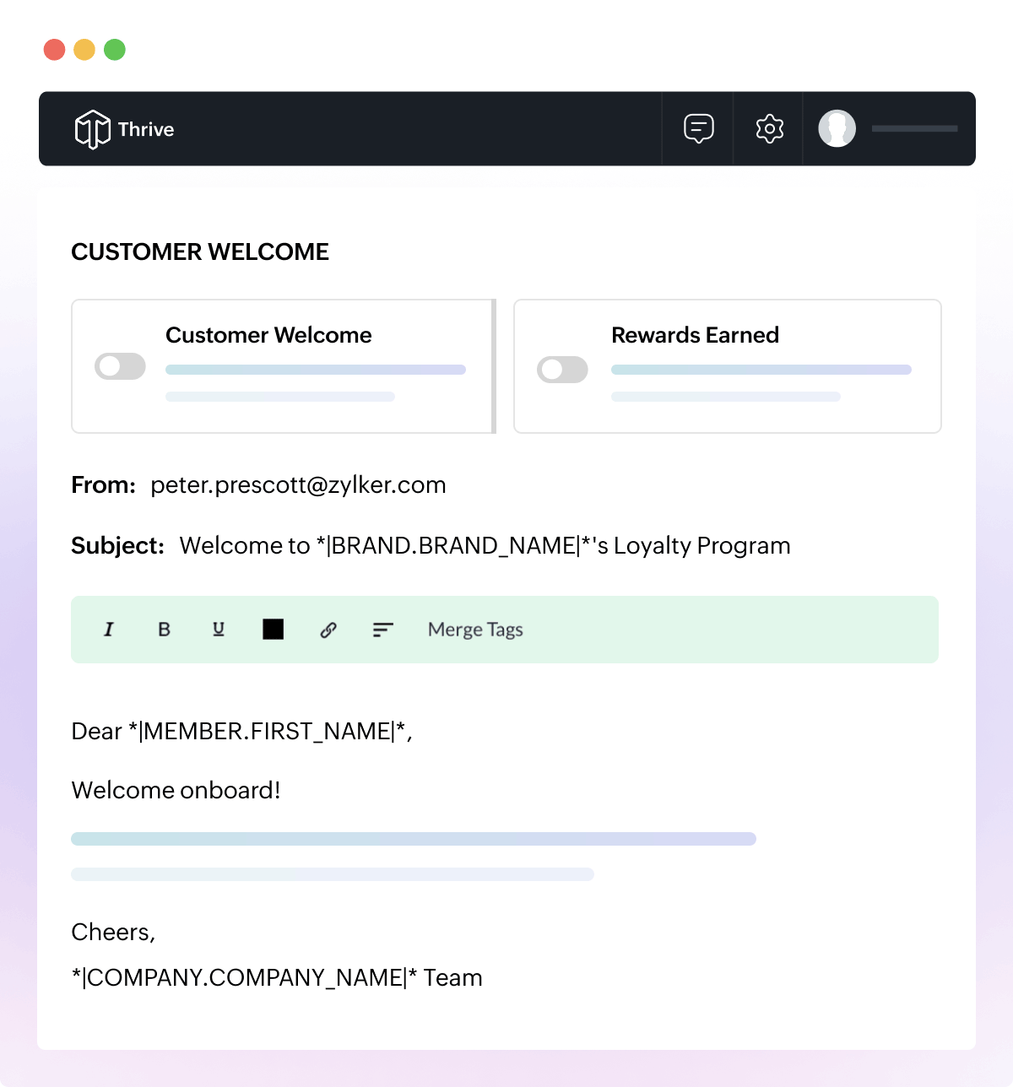Click the Thrive logo icon
Image resolution: width=1013 pixels, height=1087 pixels.
click(93, 128)
